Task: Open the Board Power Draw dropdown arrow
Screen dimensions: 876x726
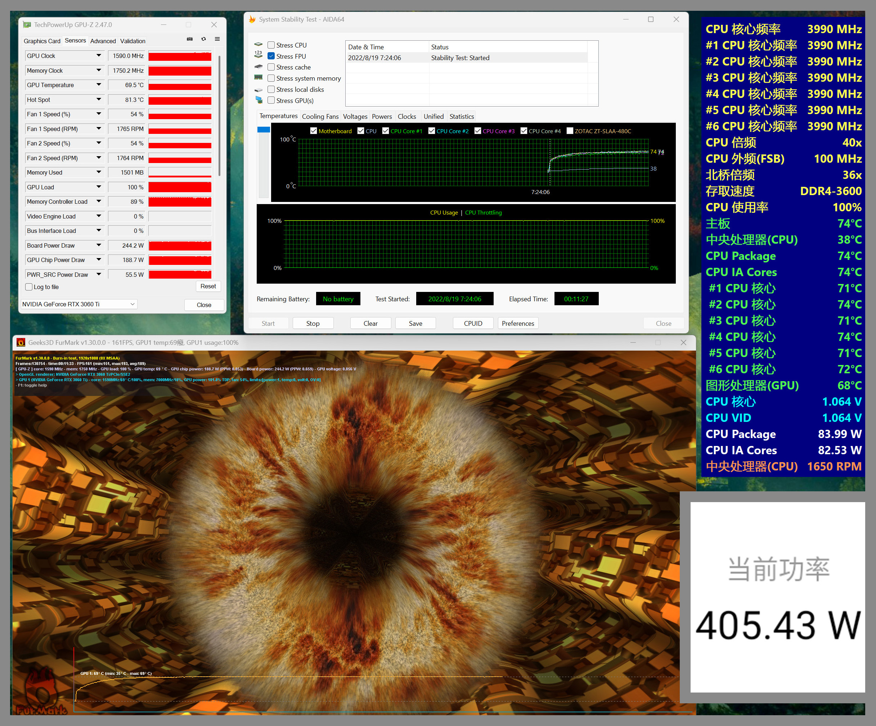Action: (99, 245)
